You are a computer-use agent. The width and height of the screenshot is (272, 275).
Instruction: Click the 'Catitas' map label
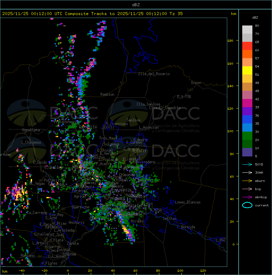pyautogui.click(x=170, y=218)
